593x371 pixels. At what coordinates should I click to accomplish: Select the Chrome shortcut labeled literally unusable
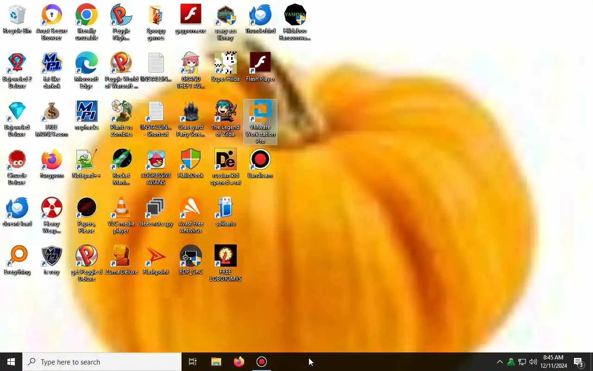tap(86, 22)
